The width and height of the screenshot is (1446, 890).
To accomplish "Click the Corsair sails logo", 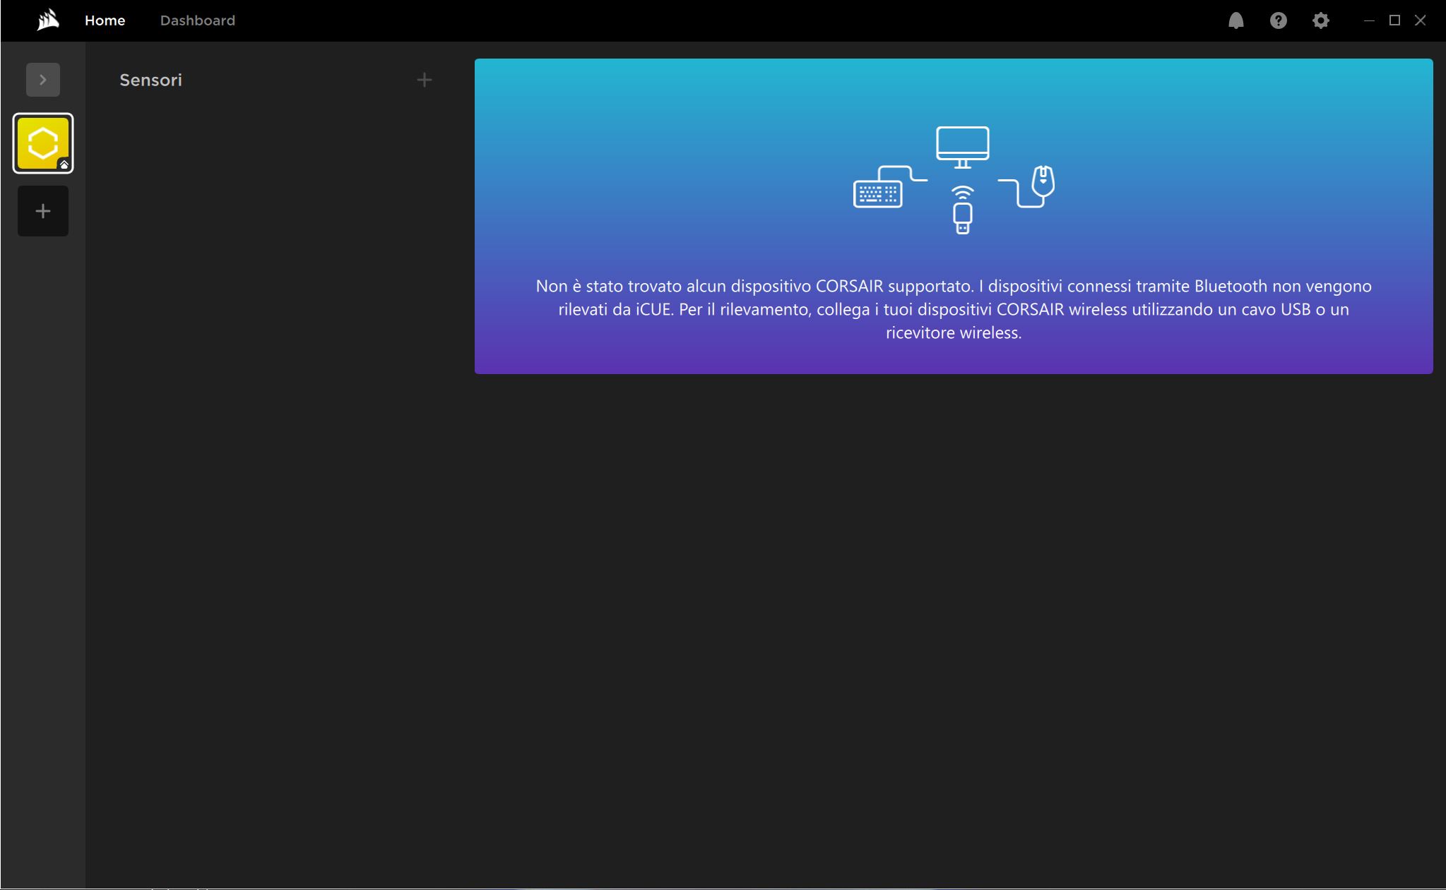I will coord(47,20).
